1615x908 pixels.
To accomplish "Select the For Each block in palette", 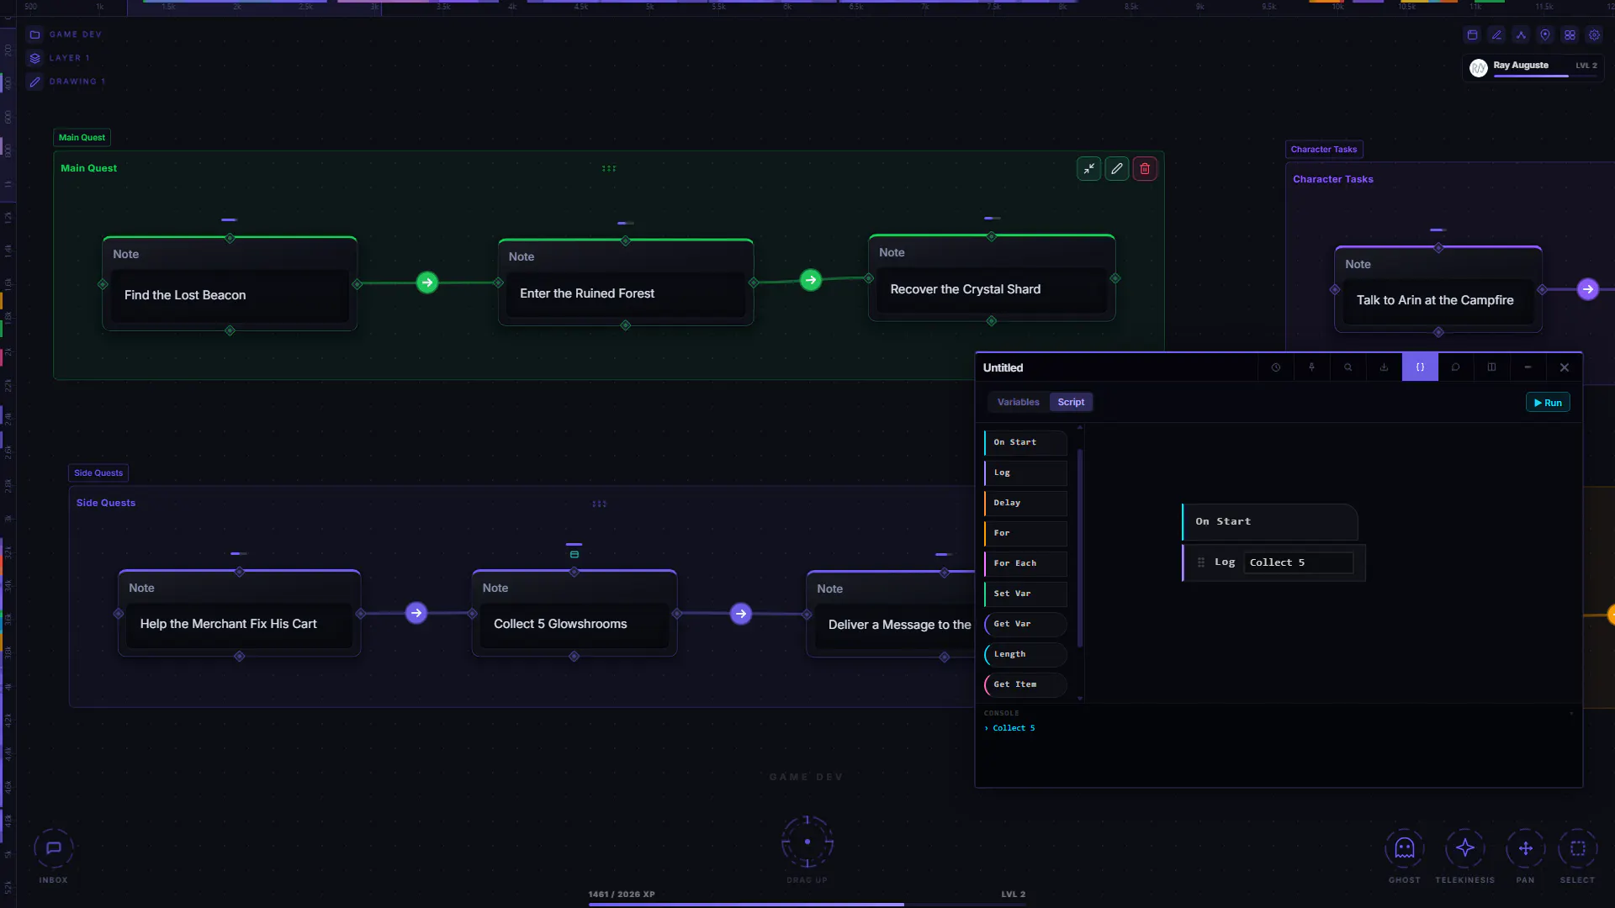I will tap(1025, 563).
